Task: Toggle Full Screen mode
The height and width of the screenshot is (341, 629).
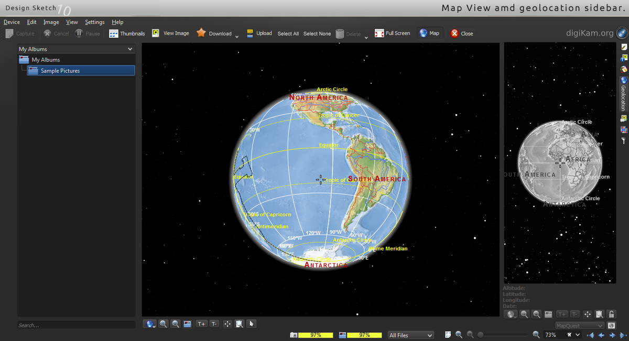Action: click(392, 34)
